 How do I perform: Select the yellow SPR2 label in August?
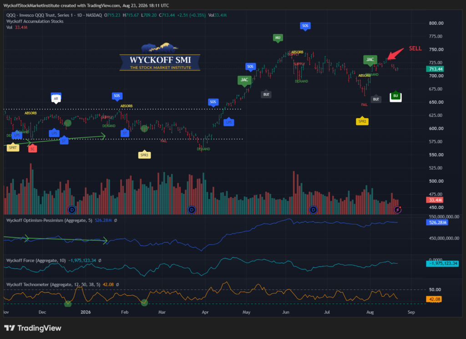tap(362, 121)
